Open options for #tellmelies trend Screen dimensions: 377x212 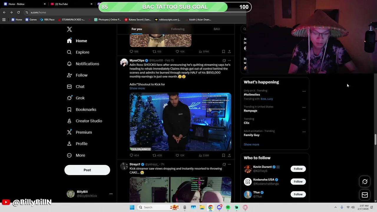(304, 91)
